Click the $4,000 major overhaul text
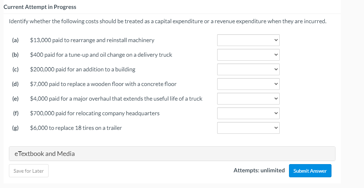This screenshot has height=188, width=364. pyautogui.click(x=116, y=98)
